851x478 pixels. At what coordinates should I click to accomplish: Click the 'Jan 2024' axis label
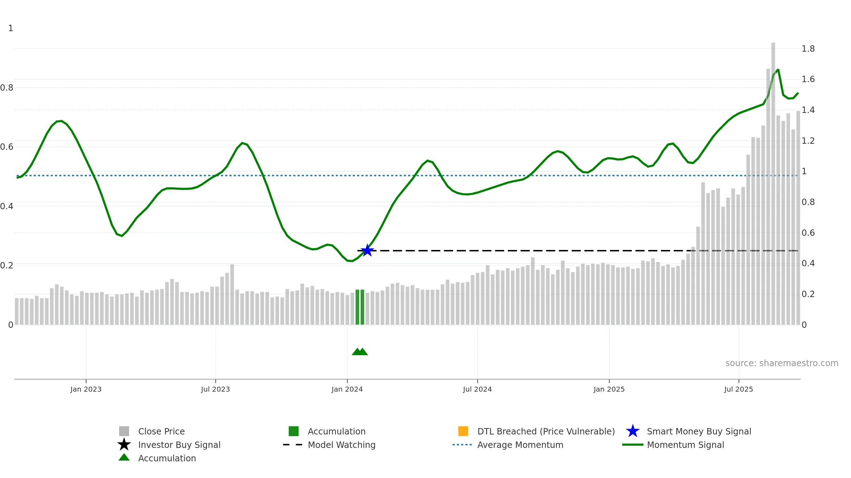(347, 389)
